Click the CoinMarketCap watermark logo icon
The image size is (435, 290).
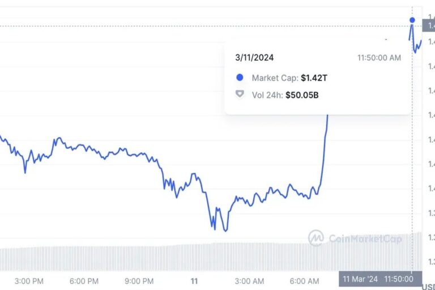tap(316, 238)
